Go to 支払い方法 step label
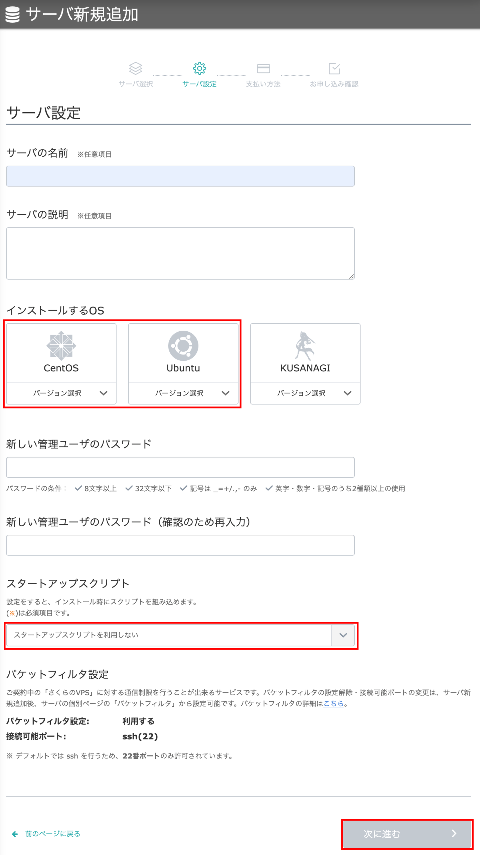480x855 pixels. pyautogui.click(x=263, y=84)
